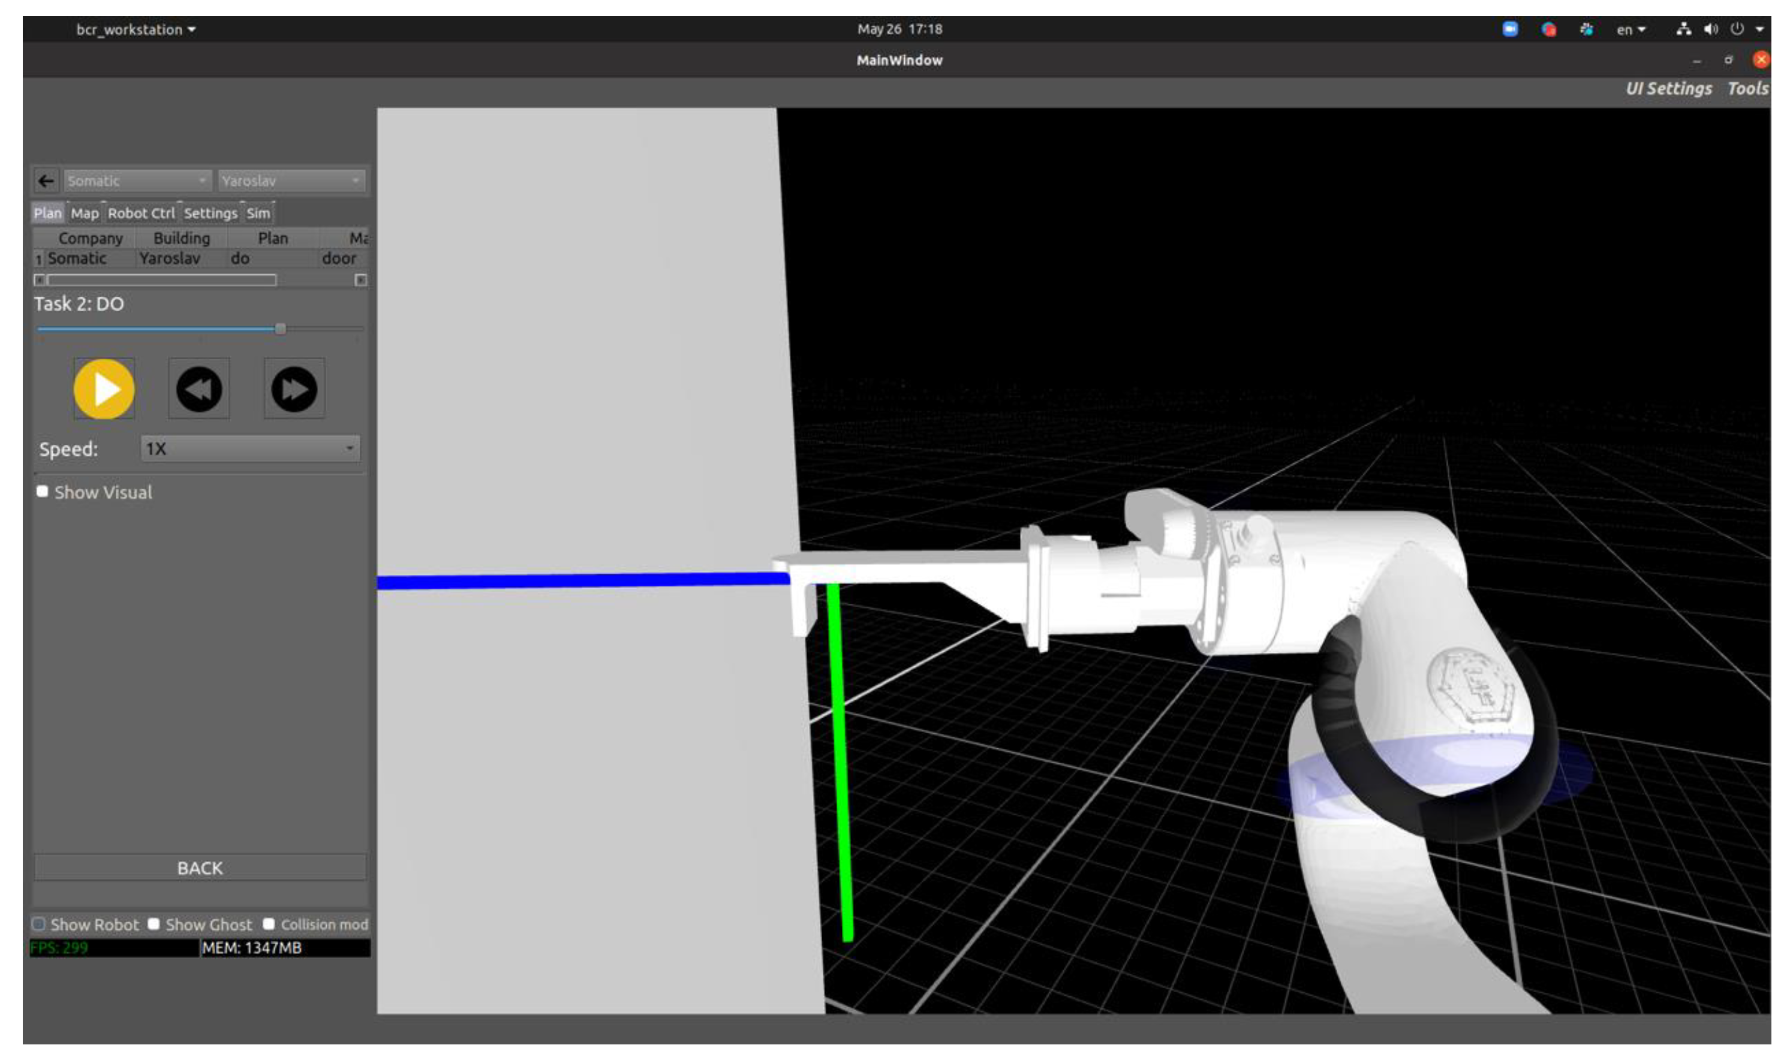1790x1057 pixels.
Task: Switch to the Robot Ctrl tab
Action: coord(141,213)
